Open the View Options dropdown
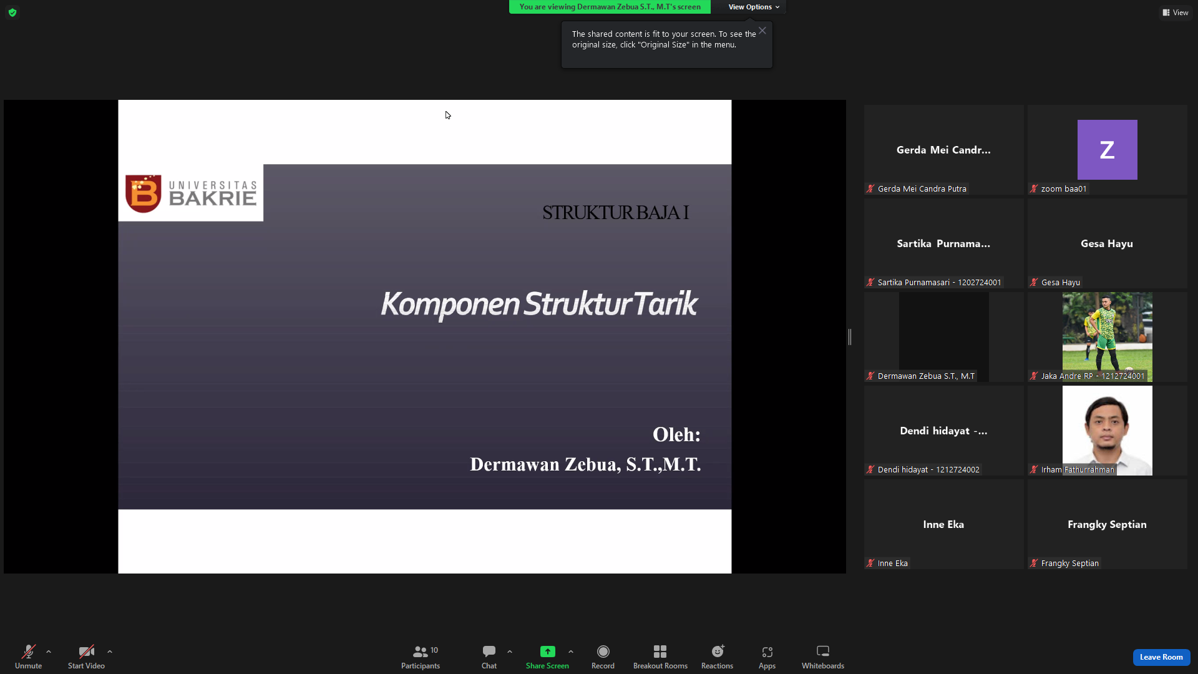This screenshot has width=1198, height=674. point(754,7)
